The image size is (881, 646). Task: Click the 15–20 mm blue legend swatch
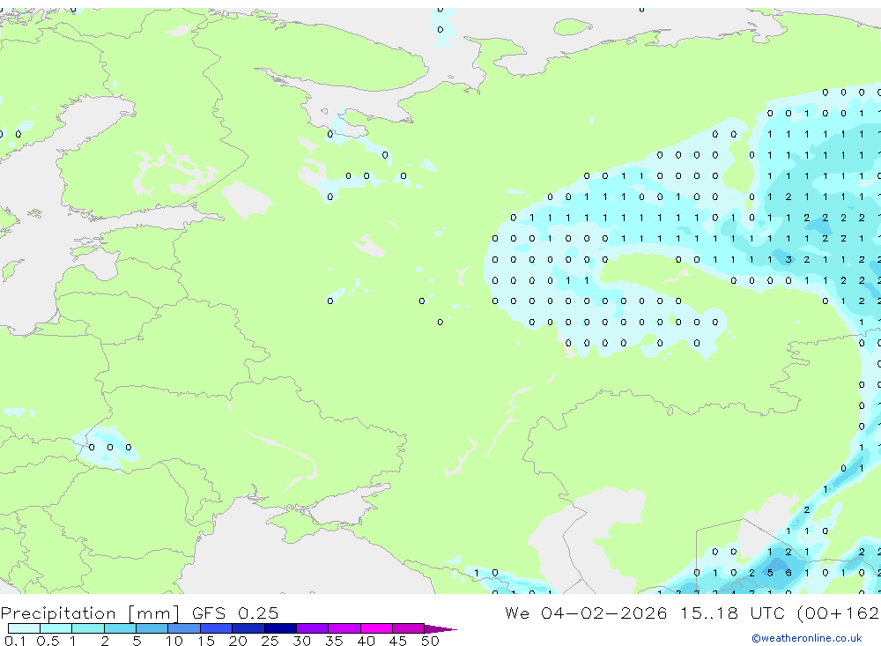216,628
